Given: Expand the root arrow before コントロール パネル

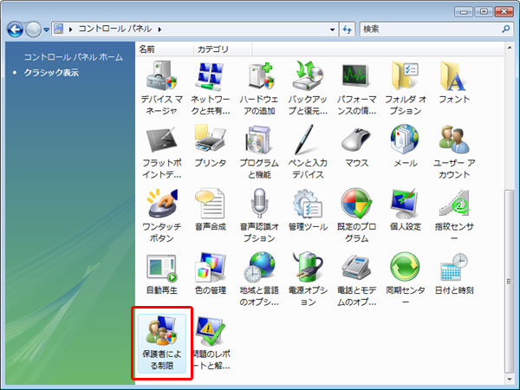Looking at the screenshot, I should (71, 29).
